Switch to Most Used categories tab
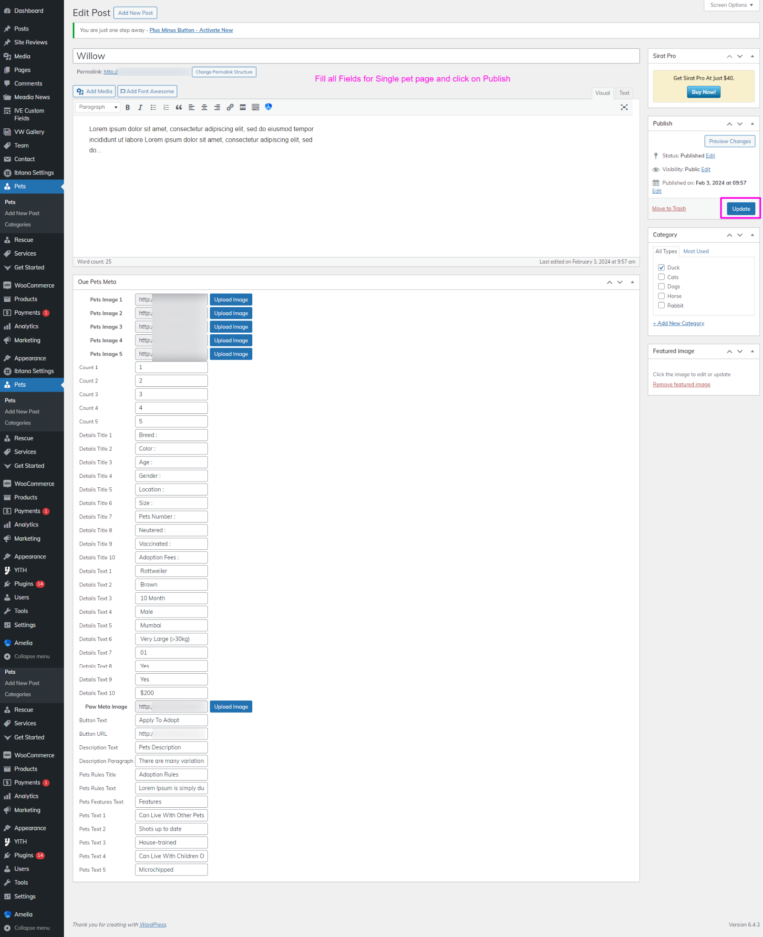 click(696, 251)
